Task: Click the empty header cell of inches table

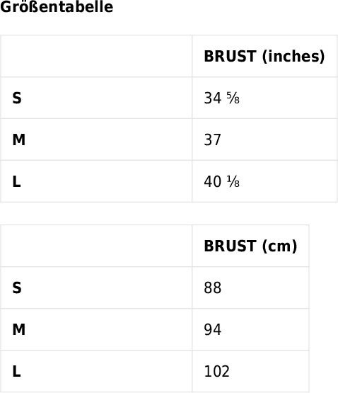Action: (96, 56)
